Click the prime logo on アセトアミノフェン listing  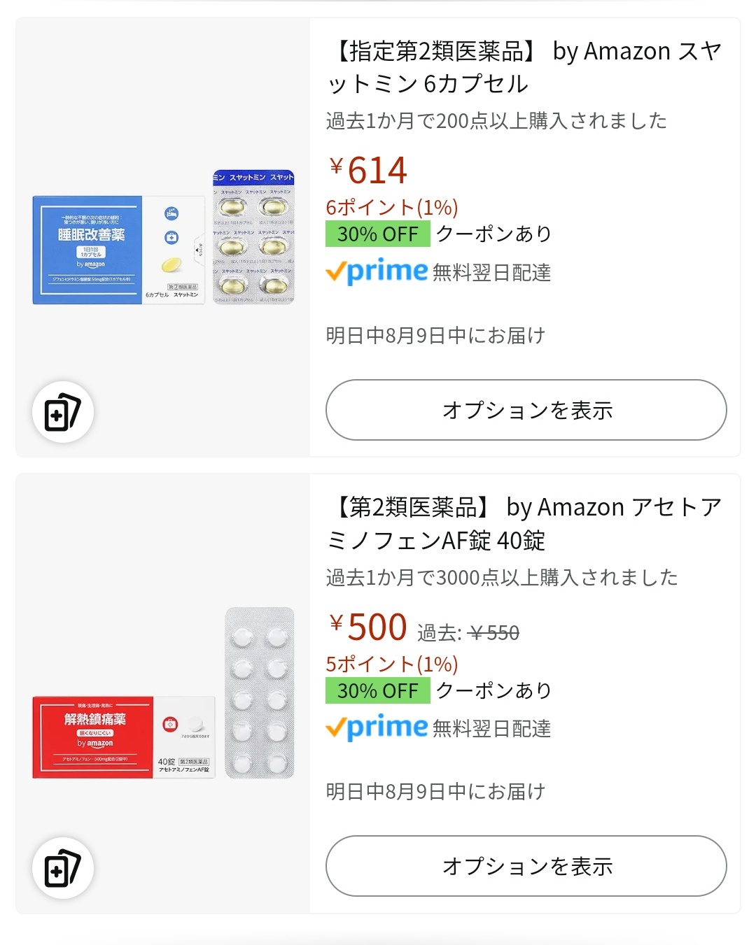point(377,728)
